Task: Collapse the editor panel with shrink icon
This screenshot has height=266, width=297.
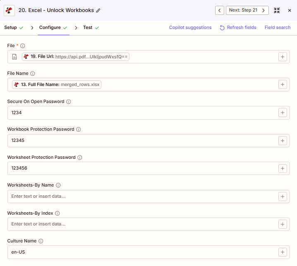Action: click(x=277, y=10)
